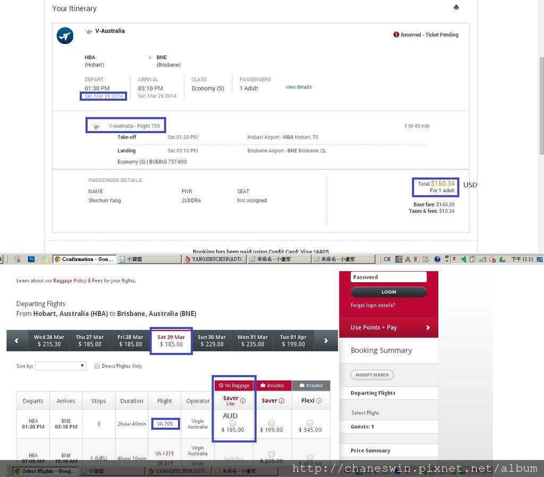Click the Saver fare info icon
The image size is (544, 477).
coord(282,401)
